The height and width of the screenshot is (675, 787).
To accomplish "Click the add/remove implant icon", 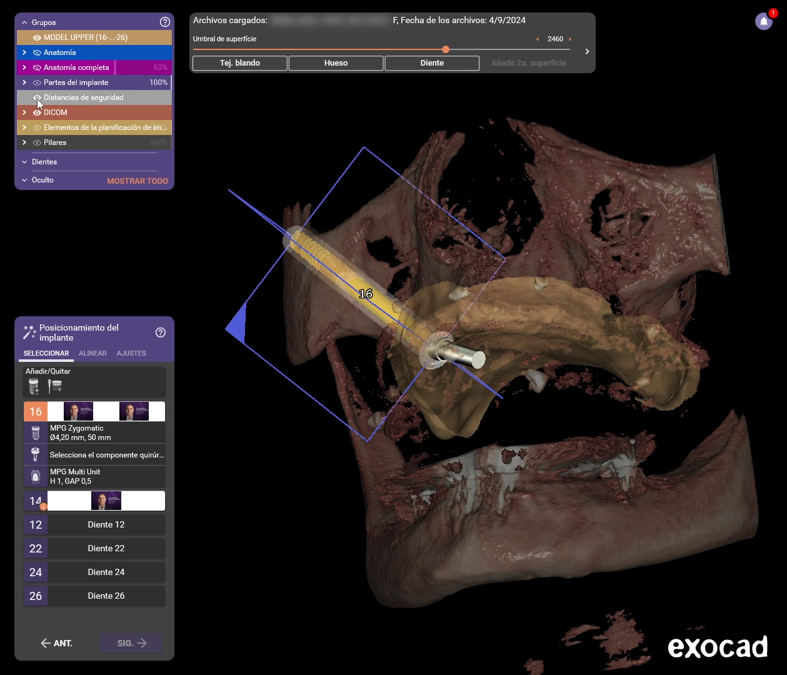I will pos(34,387).
